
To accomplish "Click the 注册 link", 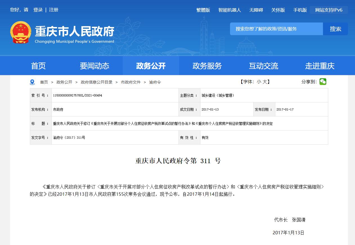I will pos(53,10).
